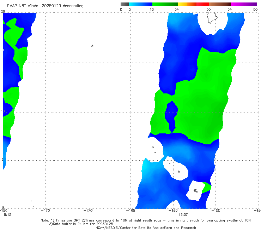Click the magenta-purple segment of the color bar
Screen dimensions: 261x230
pyautogui.click(x=244, y=4)
